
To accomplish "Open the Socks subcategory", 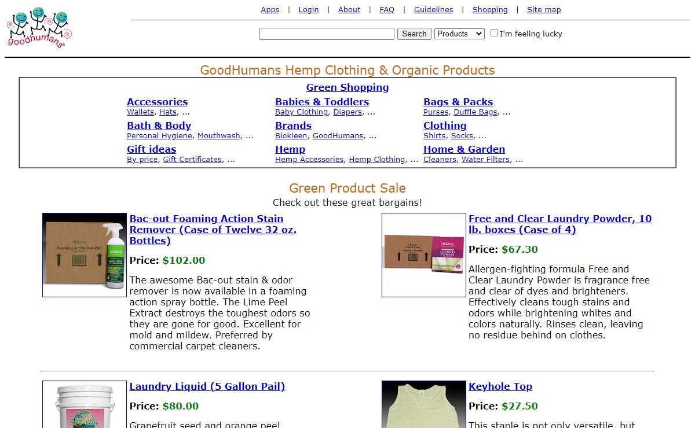I will [462, 136].
